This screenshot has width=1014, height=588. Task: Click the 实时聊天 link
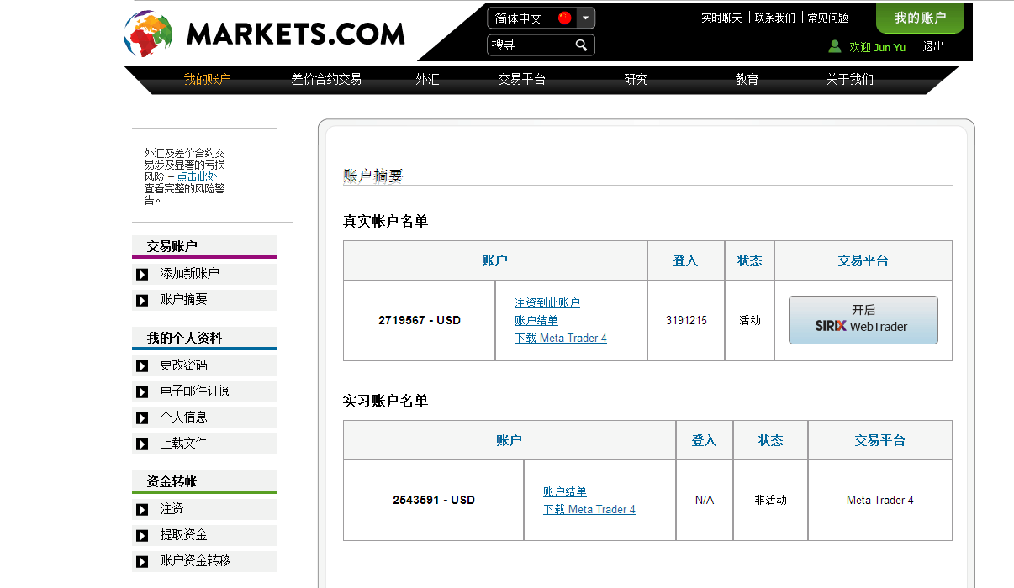point(721,18)
